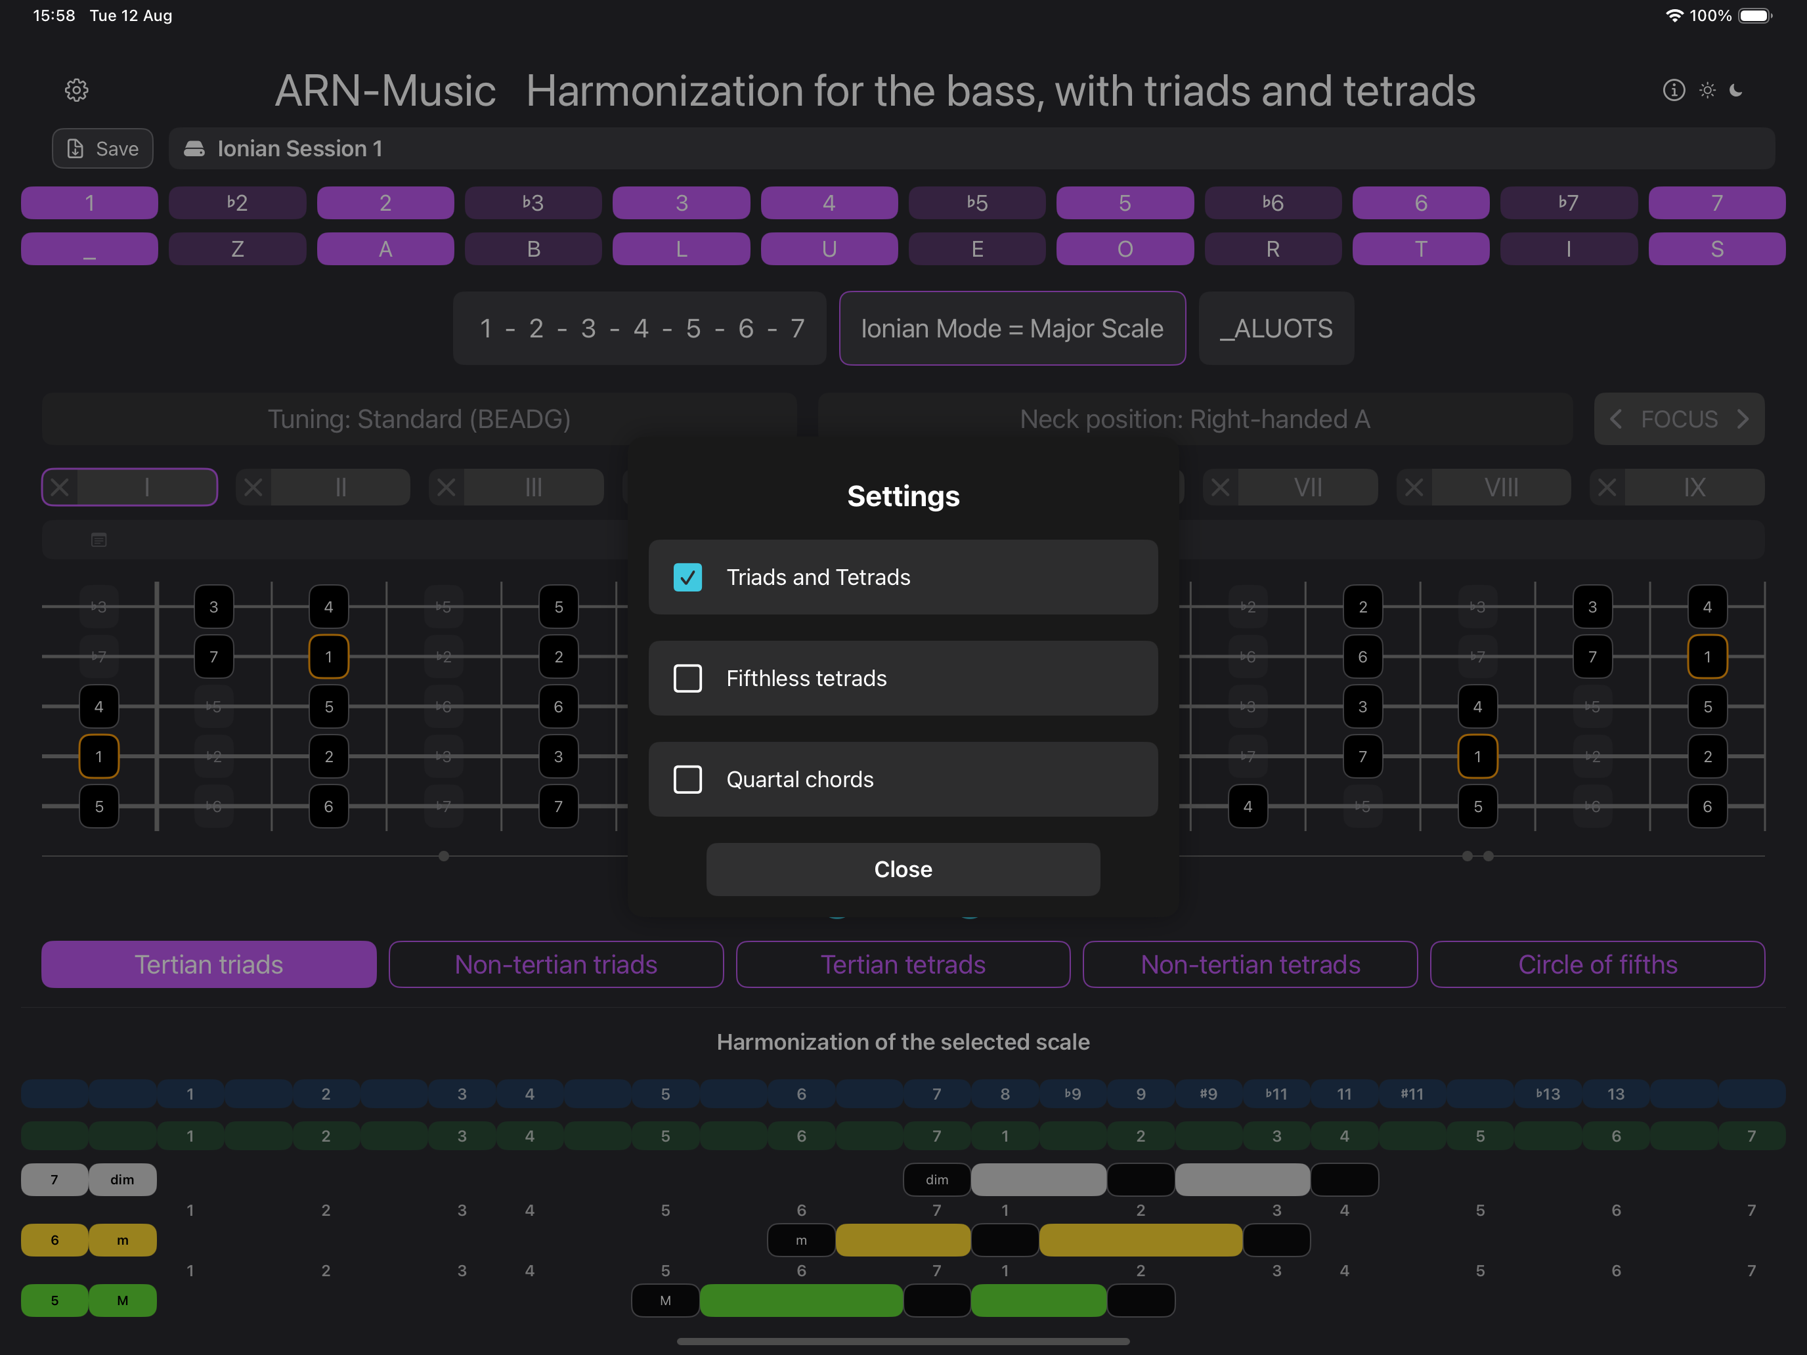This screenshot has width=1807, height=1355.
Task: Click the X icon on position II
Action: 253,488
